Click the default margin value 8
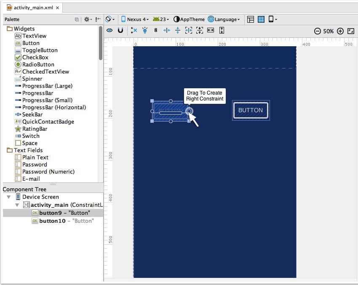The height and width of the screenshot is (285, 358). (x=156, y=30)
